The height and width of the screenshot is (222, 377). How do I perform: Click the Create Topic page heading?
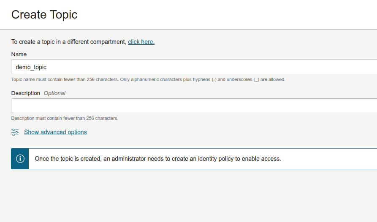[x=44, y=14]
